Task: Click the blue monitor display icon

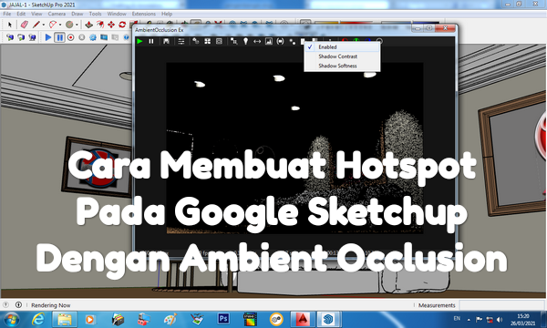Action: point(104,37)
